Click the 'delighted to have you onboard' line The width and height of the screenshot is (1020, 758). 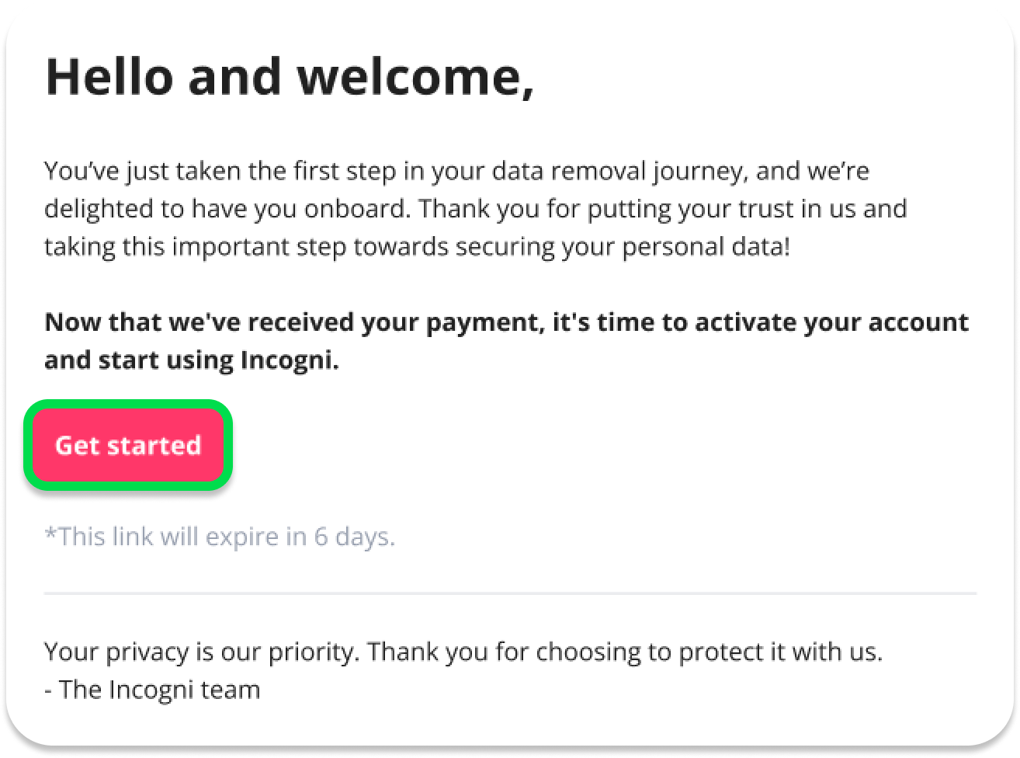click(x=475, y=209)
